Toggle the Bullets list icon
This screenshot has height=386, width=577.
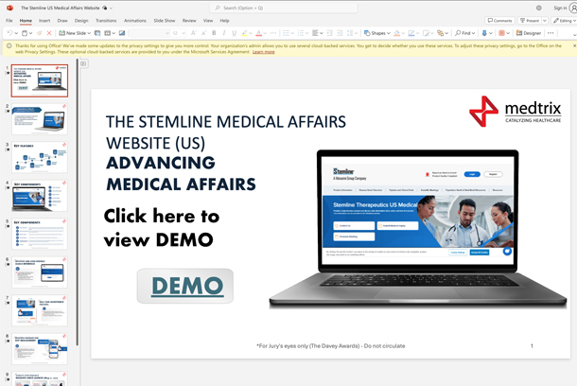(x=286, y=33)
